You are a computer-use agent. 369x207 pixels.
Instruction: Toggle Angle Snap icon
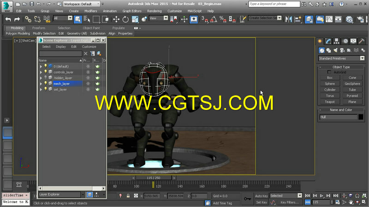point(214,19)
